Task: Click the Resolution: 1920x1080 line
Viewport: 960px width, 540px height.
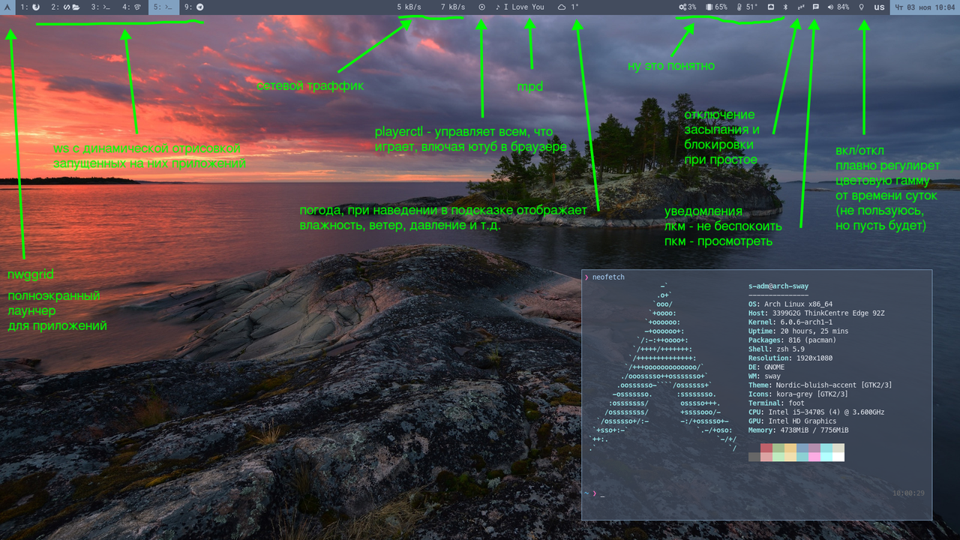Action: click(x=790, y=358)
